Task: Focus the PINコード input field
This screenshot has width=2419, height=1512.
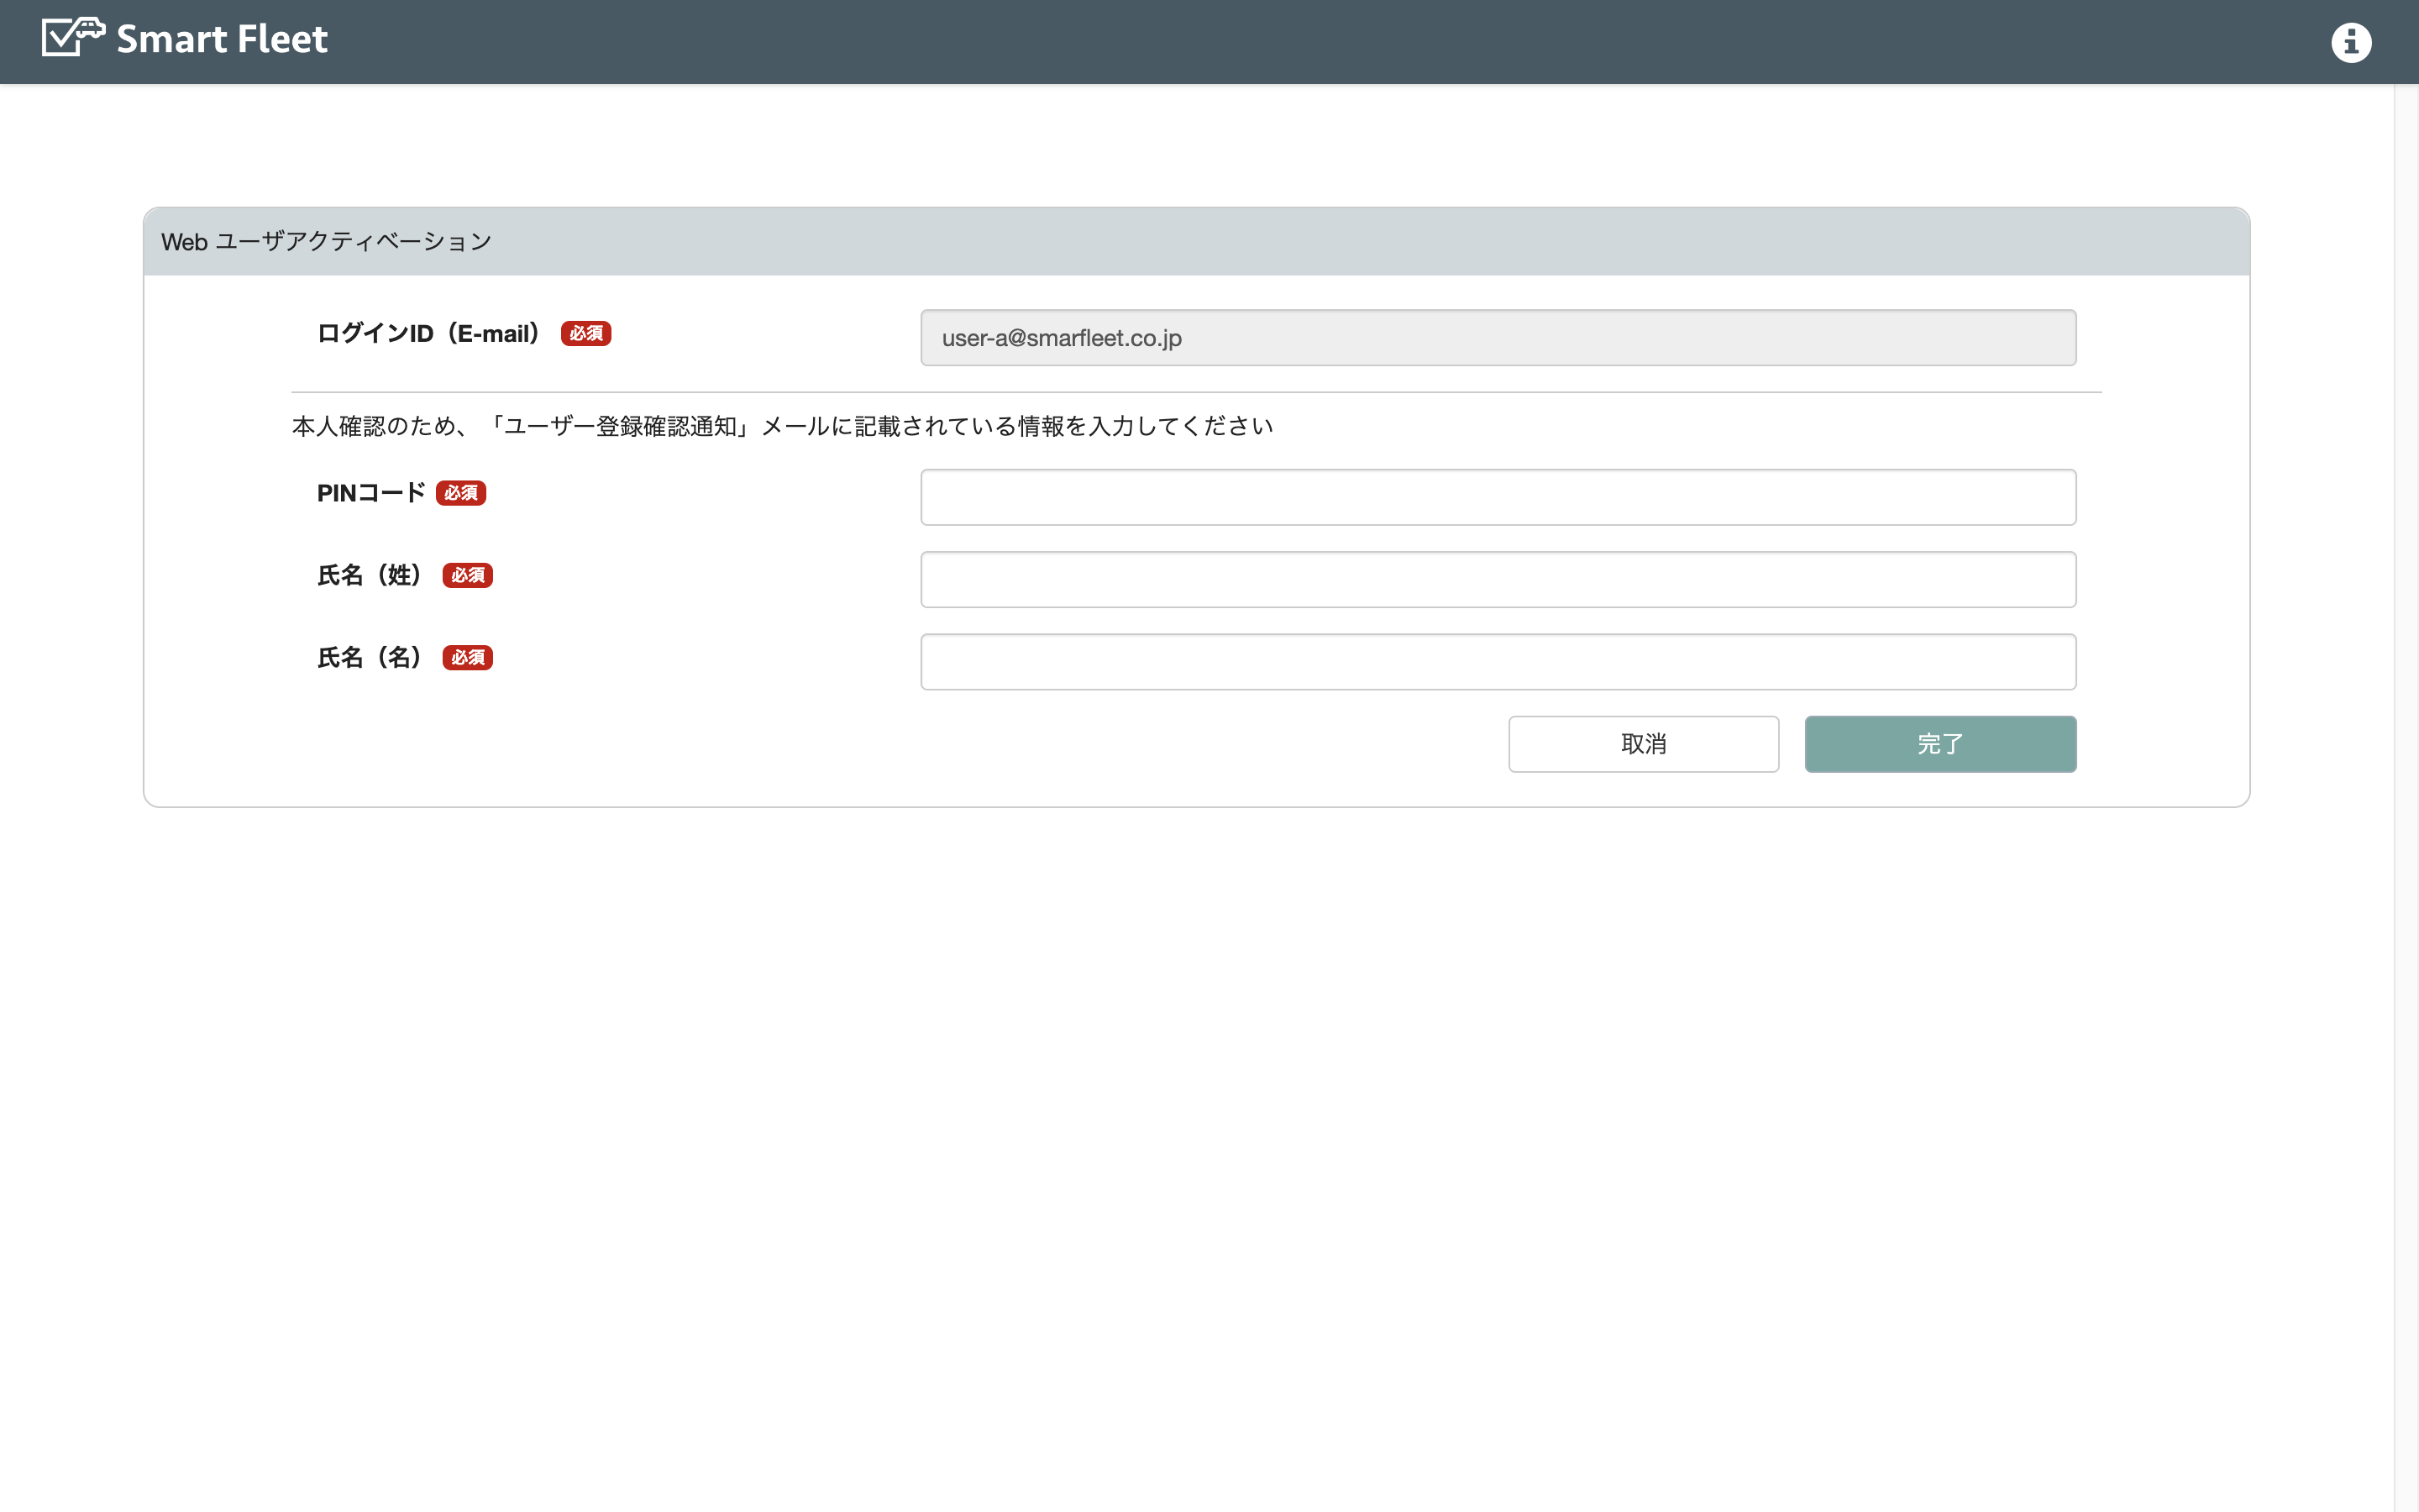Action: coord(1498,497)
